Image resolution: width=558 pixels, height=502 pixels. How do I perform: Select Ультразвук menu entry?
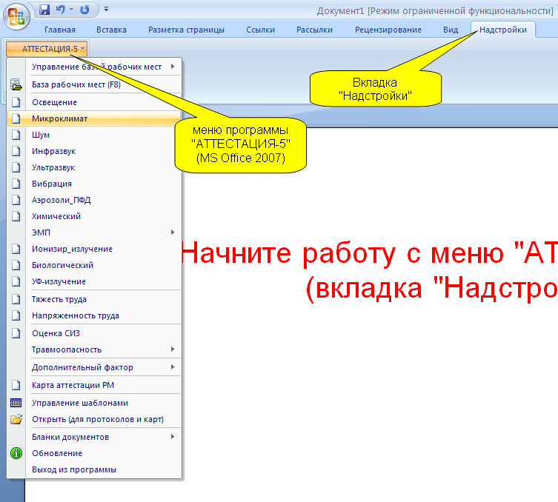[94, 167]
